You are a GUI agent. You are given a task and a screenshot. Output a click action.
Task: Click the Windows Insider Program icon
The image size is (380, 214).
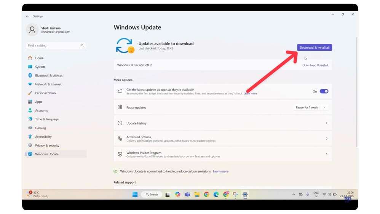coord(120,154)
